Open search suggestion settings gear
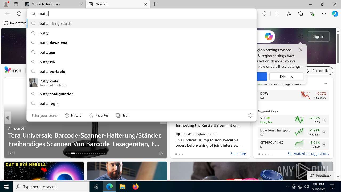This screenshot has height=192, width=341. tap(250, 115)
